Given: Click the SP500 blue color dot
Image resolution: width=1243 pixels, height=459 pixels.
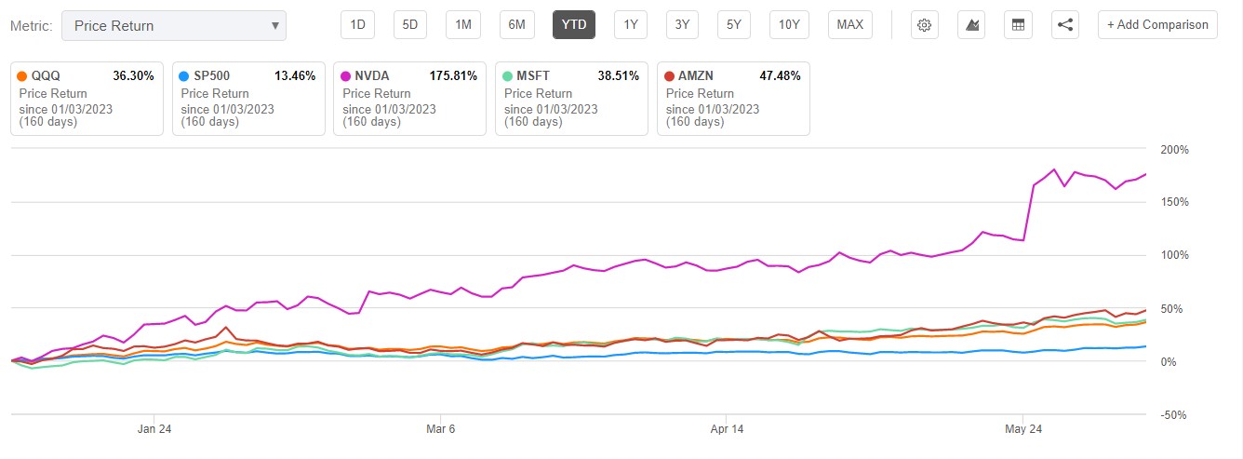Looking at the screenshot, I should [184, 76].
